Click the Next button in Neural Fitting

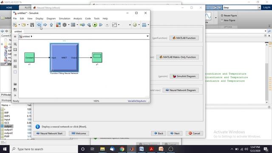tap(175, 133)
